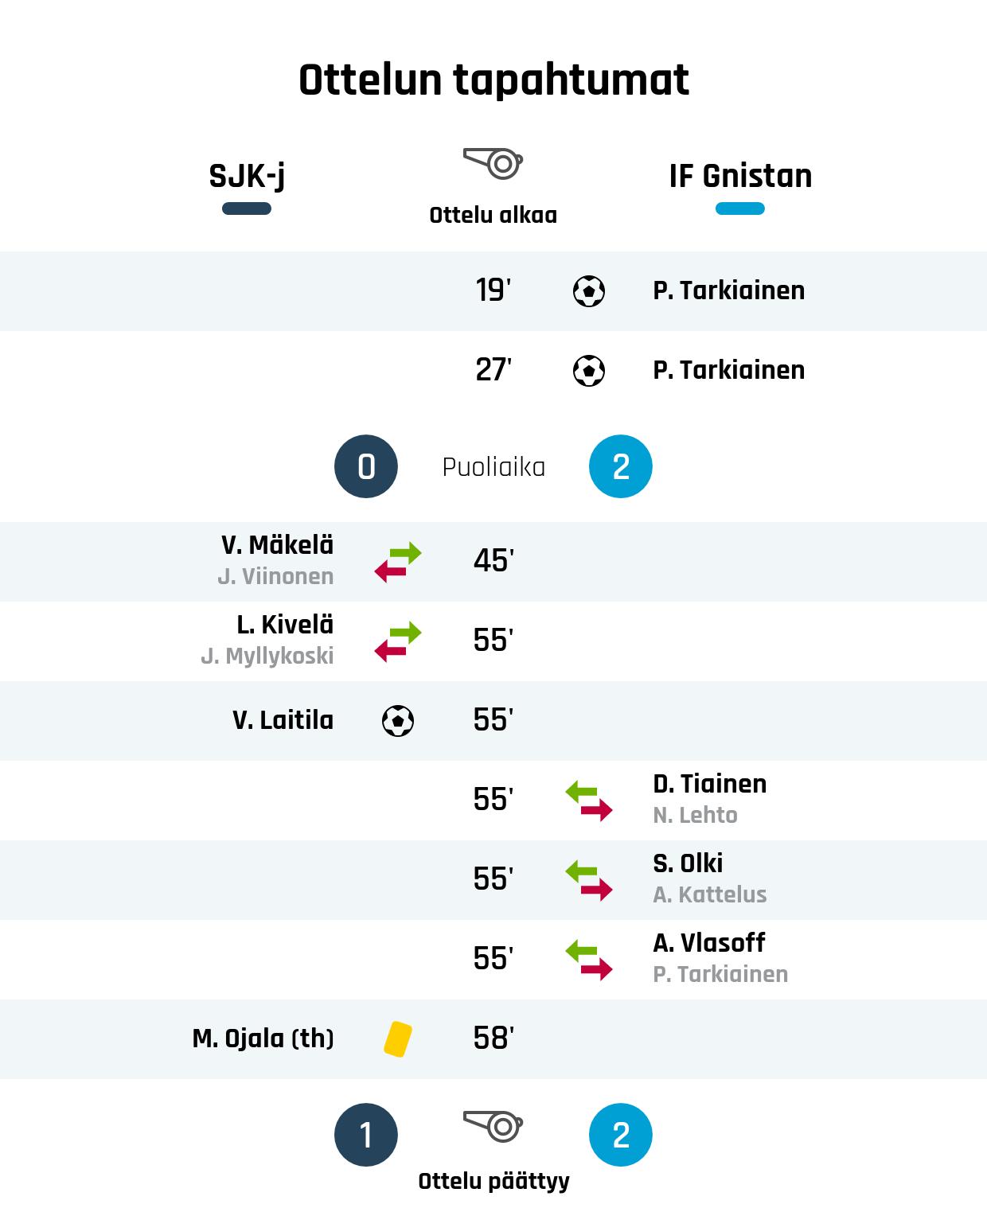Click the substitution arrows beside D. Tiainen
987x1208 pixels.
tap(589, 801)
